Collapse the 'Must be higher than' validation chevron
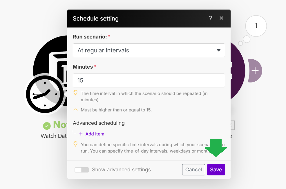Screen dimensions: 286x189 point(75,110)
